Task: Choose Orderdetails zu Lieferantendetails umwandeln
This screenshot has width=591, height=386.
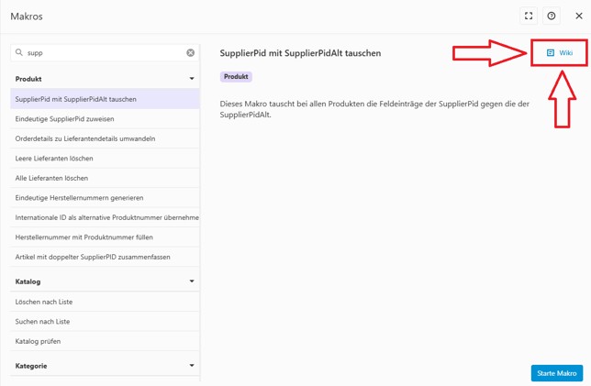Action: coord(85,138)
